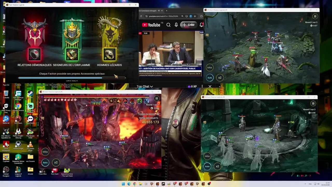Open Hollow Knight - Silksong desktop icon
This screenshot has height=187, width=332.
tap(18, 133)
